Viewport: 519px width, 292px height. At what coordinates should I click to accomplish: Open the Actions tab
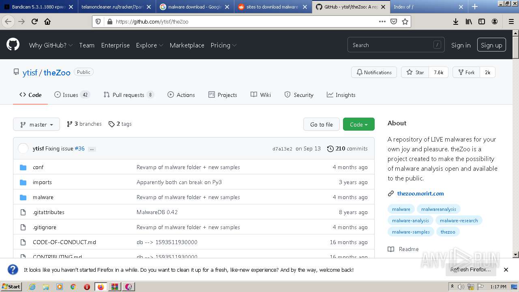coord(181,95)
